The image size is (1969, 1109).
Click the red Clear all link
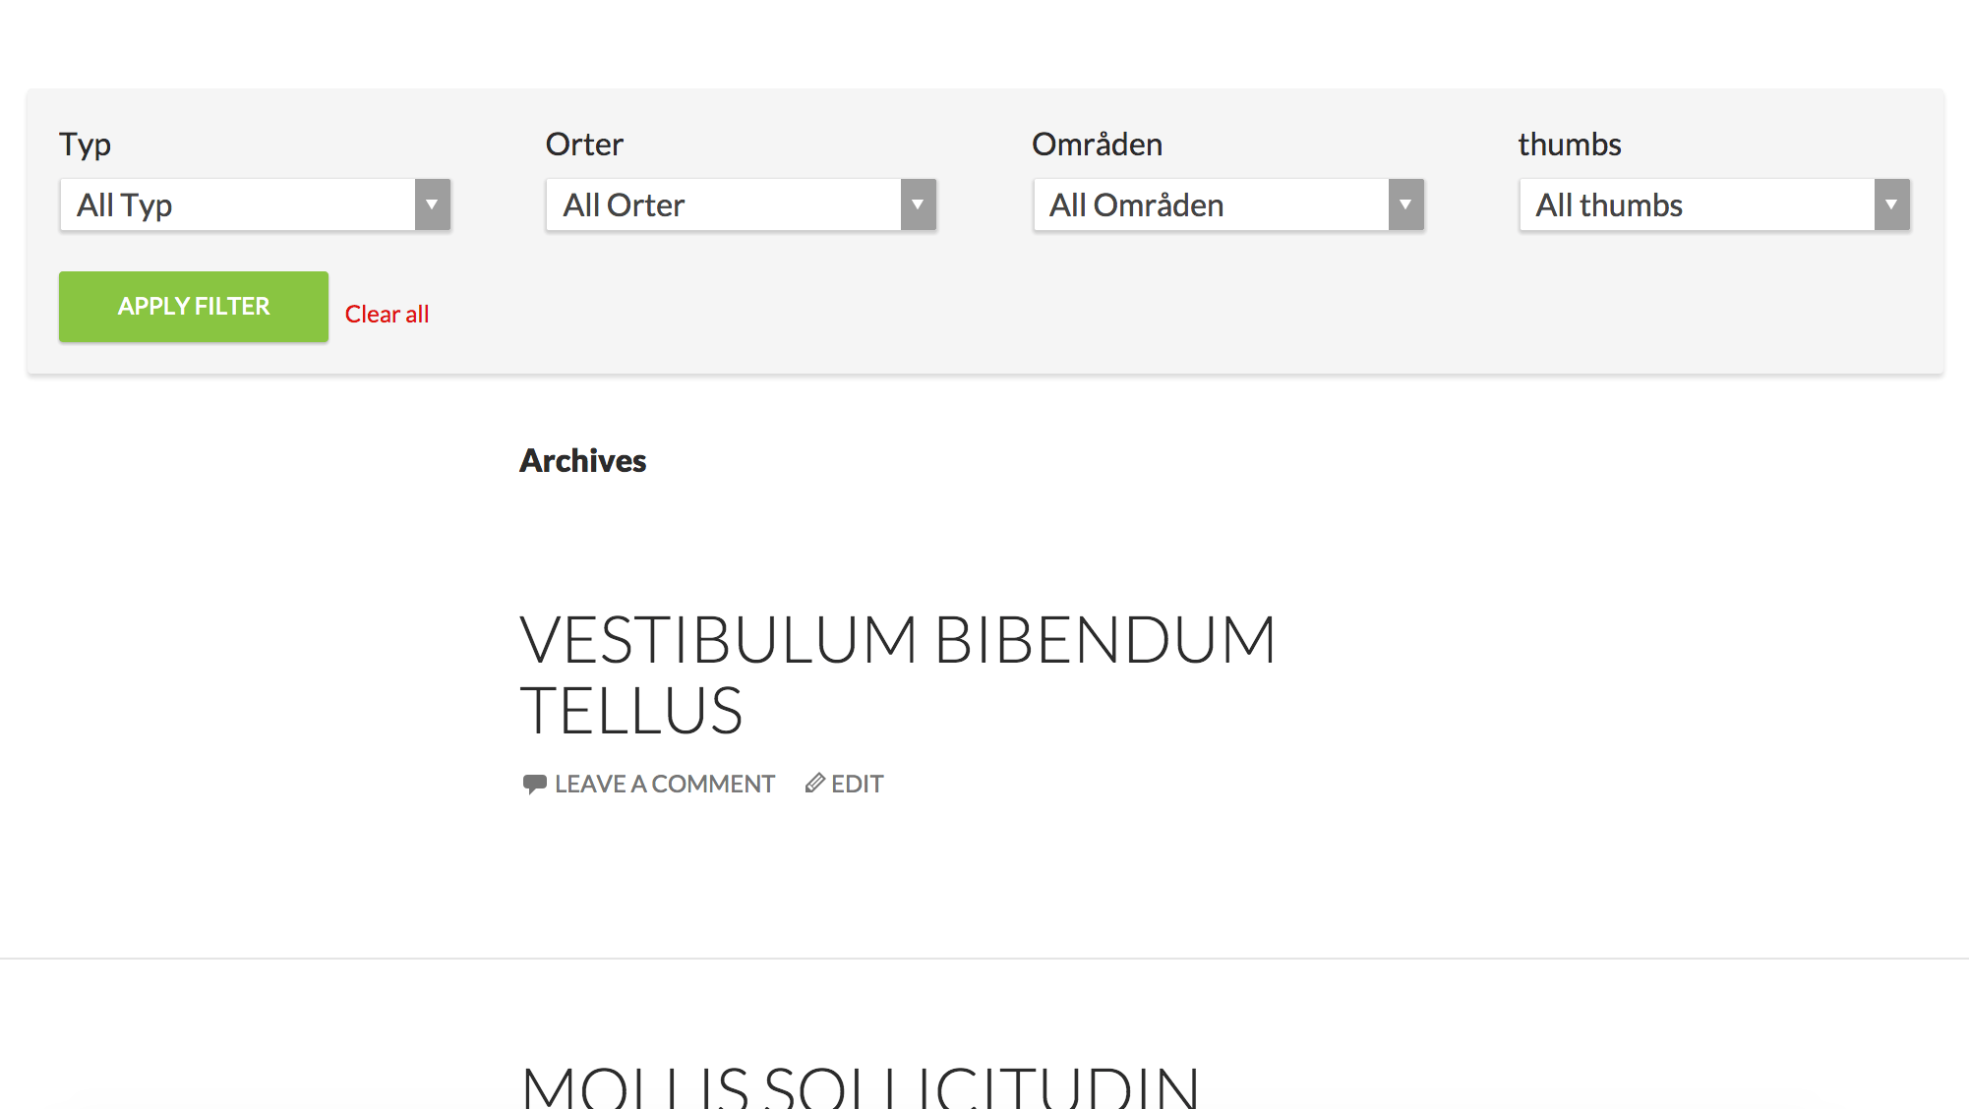click(x=387, y=313)
